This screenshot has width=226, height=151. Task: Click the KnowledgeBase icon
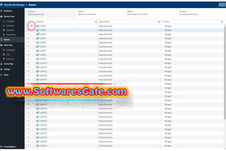1,147
